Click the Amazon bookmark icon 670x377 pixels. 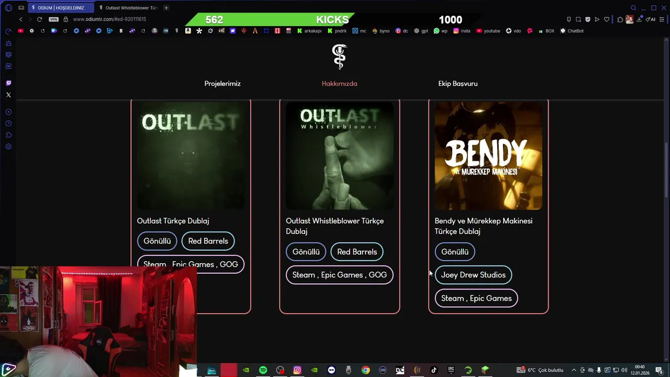[x=188, y=31]
